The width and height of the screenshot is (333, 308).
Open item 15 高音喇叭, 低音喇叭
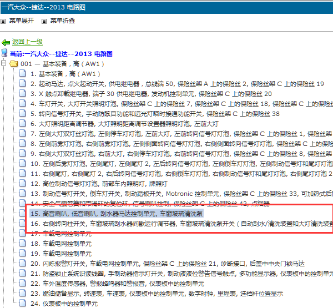tap(117, 214)
